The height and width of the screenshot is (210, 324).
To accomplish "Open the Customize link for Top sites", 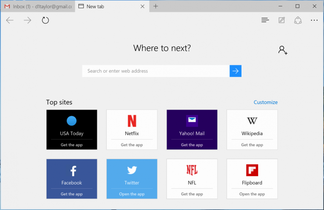I will pyautogui.click(x=265, y=102).
